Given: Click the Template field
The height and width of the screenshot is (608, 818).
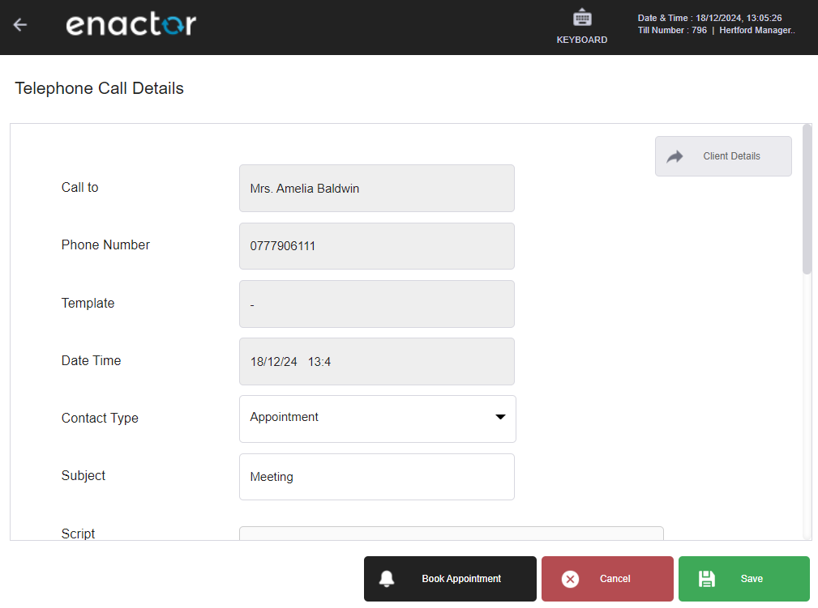Looking at the screenshot, I should tap(377, 304).
